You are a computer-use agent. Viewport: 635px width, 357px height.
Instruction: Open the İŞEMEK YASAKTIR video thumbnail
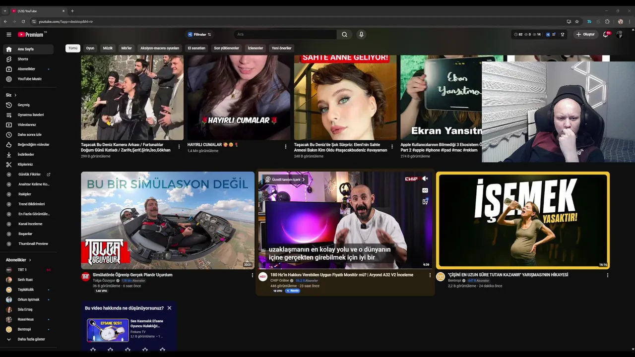coord(523,220)
